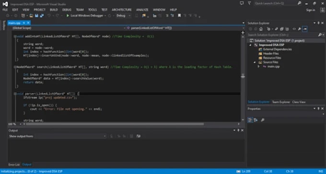
Task: Click the Find in Files toolbar icon
Action: tap(144, 16)
